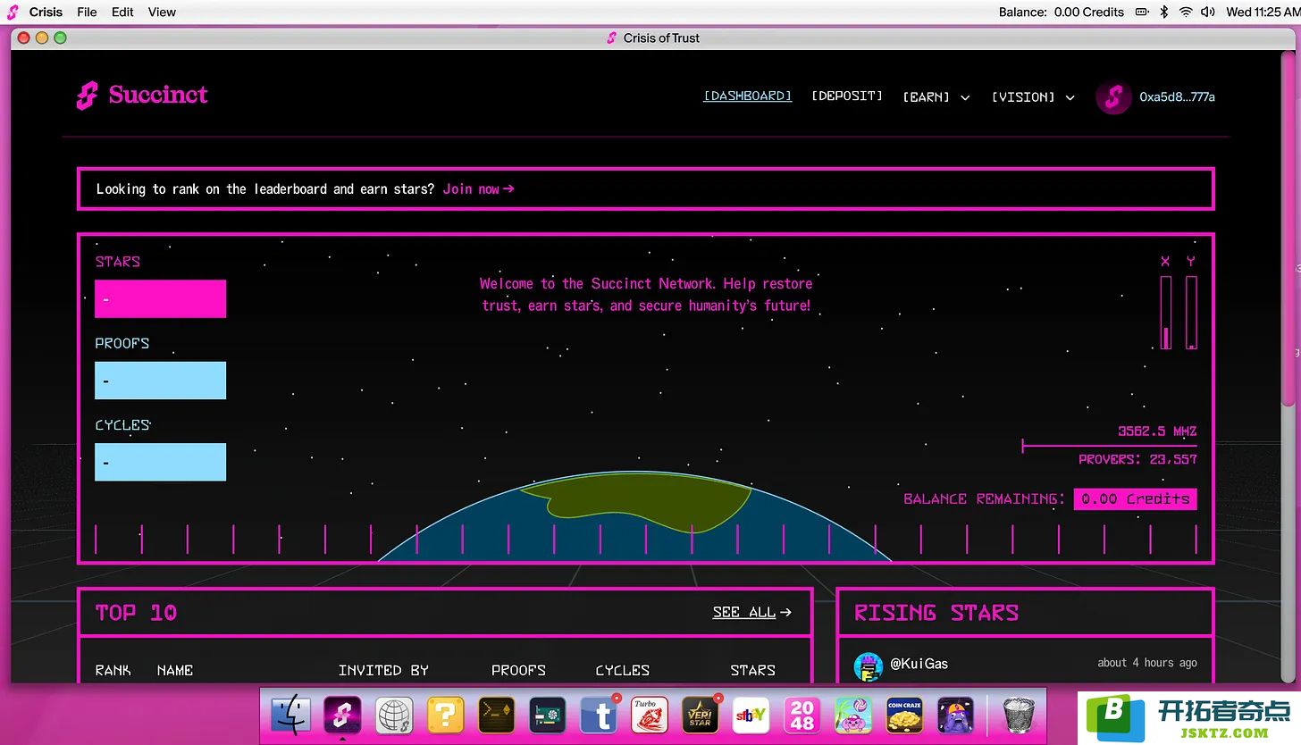The width and height of the screenshot is (1301, 745).
Task: Click the keyboard input icon in menu bar
Action: point(1142,12)
